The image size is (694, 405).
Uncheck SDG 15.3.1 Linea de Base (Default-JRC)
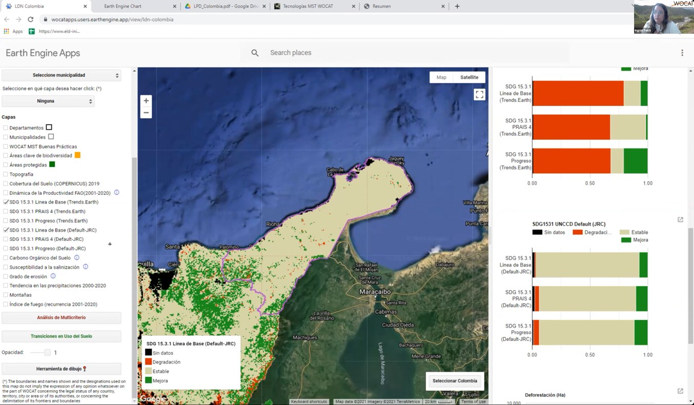pos(6,230)
